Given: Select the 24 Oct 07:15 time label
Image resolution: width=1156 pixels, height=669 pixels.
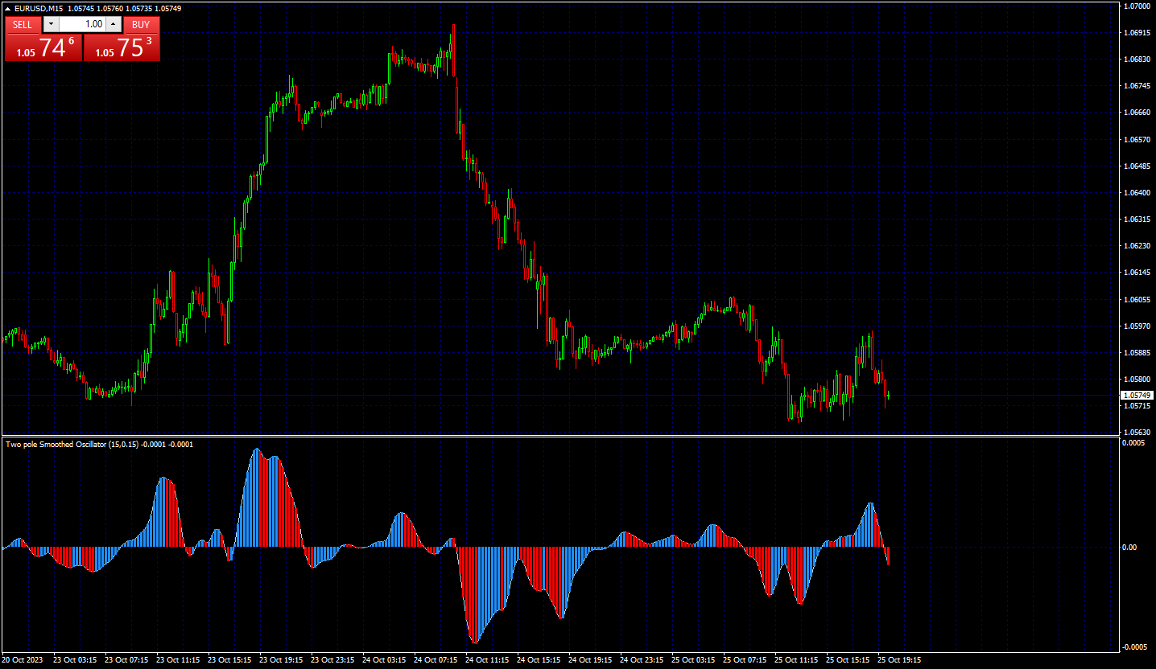Looking at the screenshot, I should pyautogui.click(x=436, y=660).
